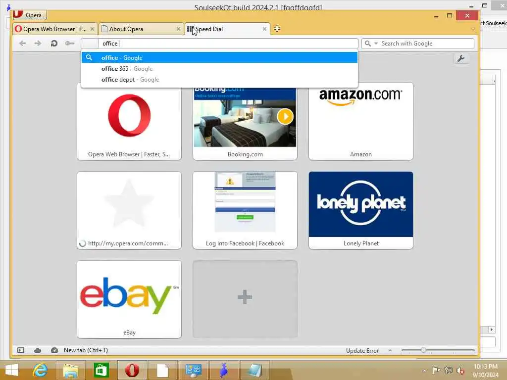This screenshot has height=380, width=507.
Task: Select 'office 365 - Google' suggestion
Action: 219,68
